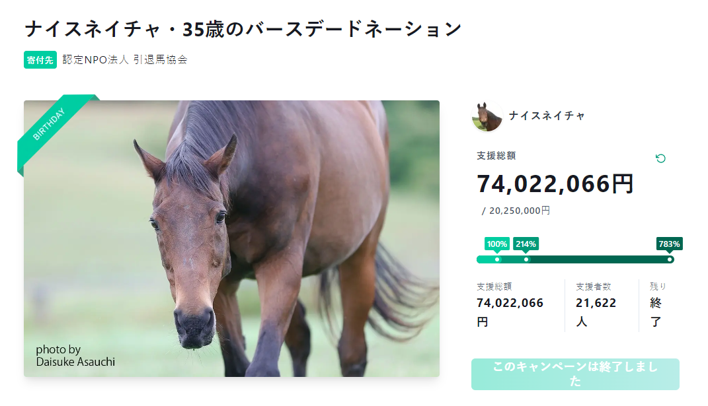Screen dimensions: 708x406
Task: Click the lower 支援総額 stat block
Action: tap(510, 304)
